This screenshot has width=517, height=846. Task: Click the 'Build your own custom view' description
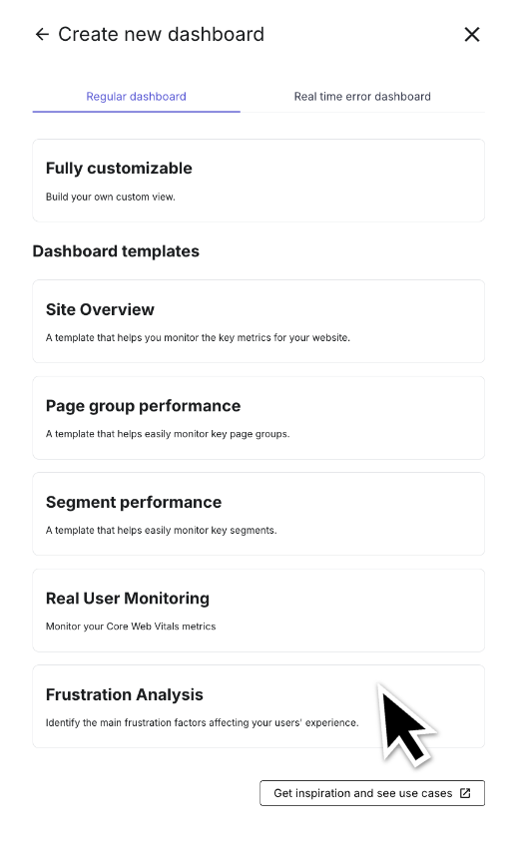pos(110,197)
